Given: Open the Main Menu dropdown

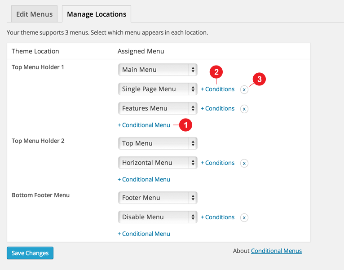Looking at the screenshot, I should point(158,70).
